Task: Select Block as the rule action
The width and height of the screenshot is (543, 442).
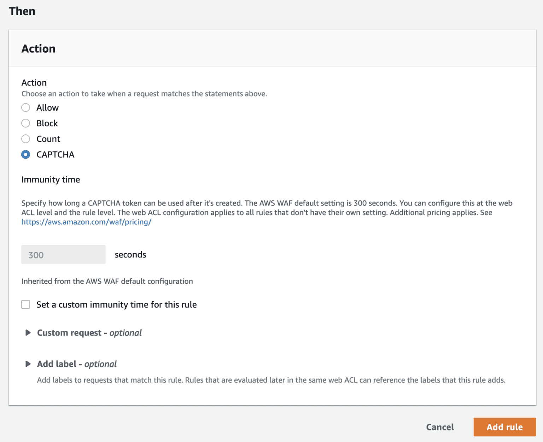Action: pos(25,123)
